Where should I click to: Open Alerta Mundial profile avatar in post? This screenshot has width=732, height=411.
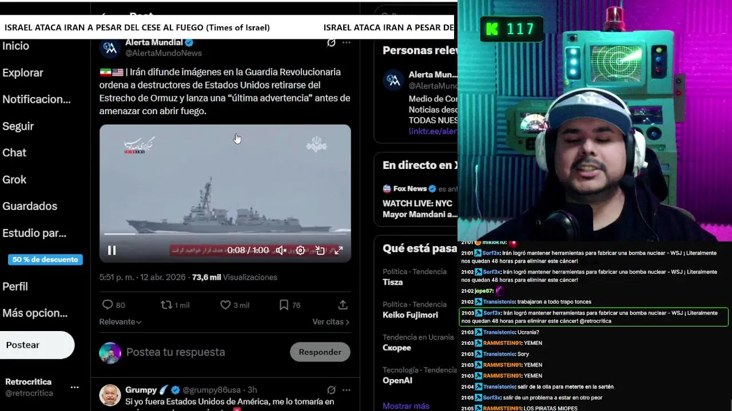[x=110, y=48]
